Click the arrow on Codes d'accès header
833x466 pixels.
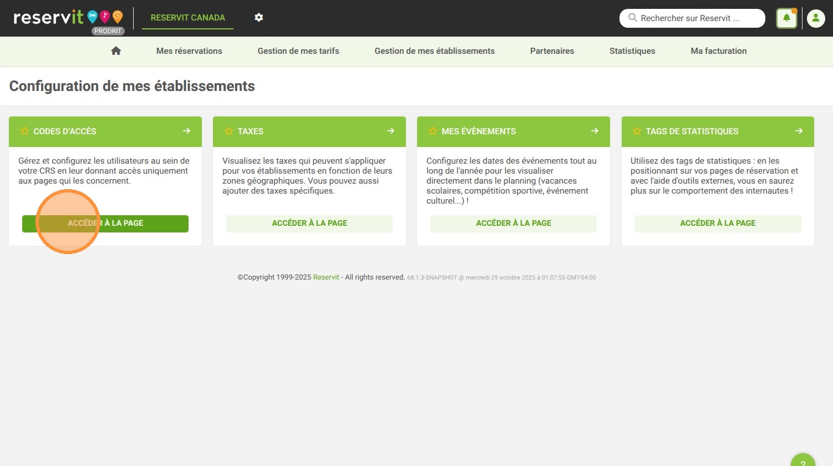point(186,131)
